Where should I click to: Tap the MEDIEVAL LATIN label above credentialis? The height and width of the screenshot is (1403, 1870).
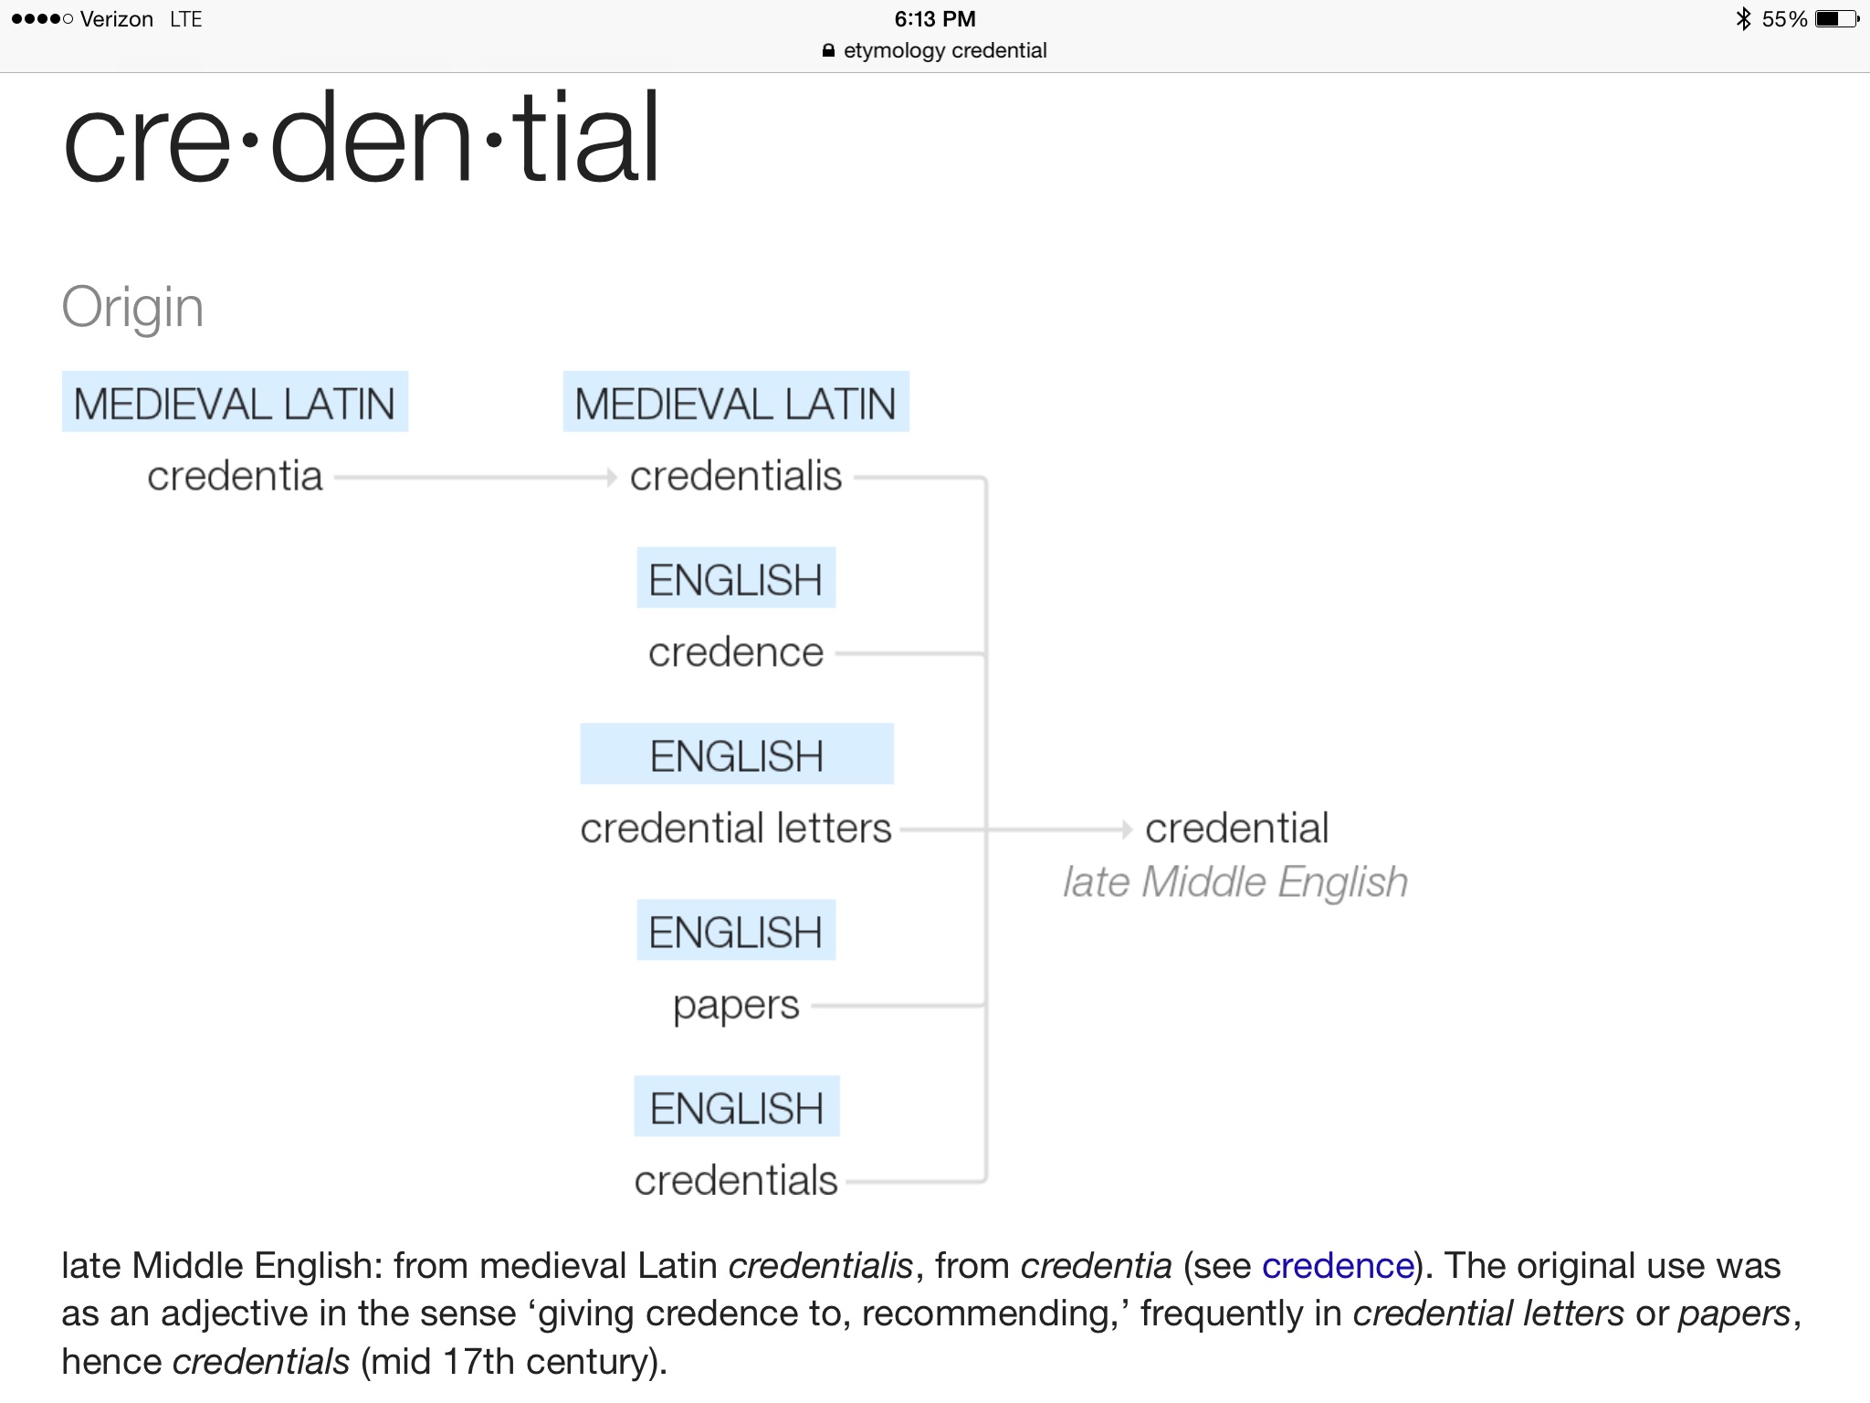(x=736, y=402)
